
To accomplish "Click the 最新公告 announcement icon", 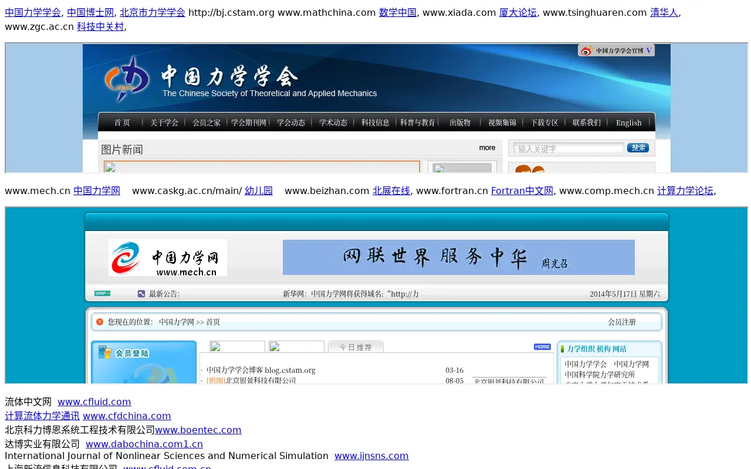I will point(141,294).
